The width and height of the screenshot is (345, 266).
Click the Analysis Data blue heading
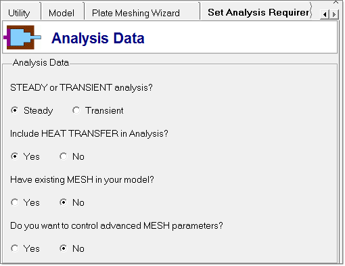98,38
